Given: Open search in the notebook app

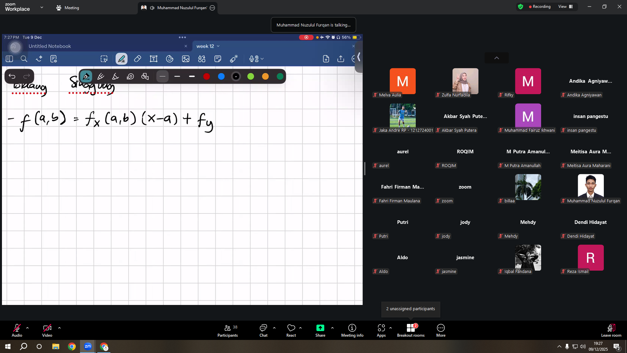Looking at the screenshot, I should click(x=24, y=59).
